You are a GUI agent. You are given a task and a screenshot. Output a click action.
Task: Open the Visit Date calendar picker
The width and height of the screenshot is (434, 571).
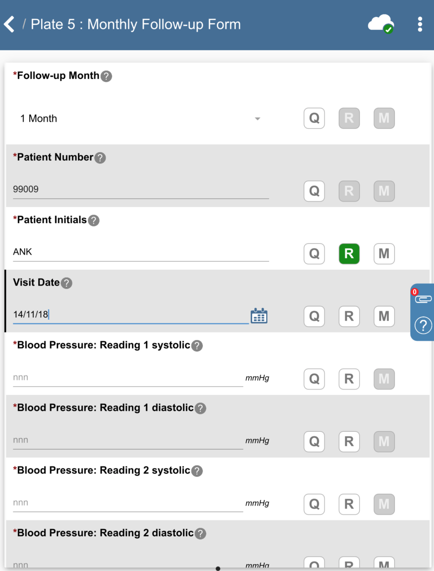pyautogui.click(x=259, y=316)
